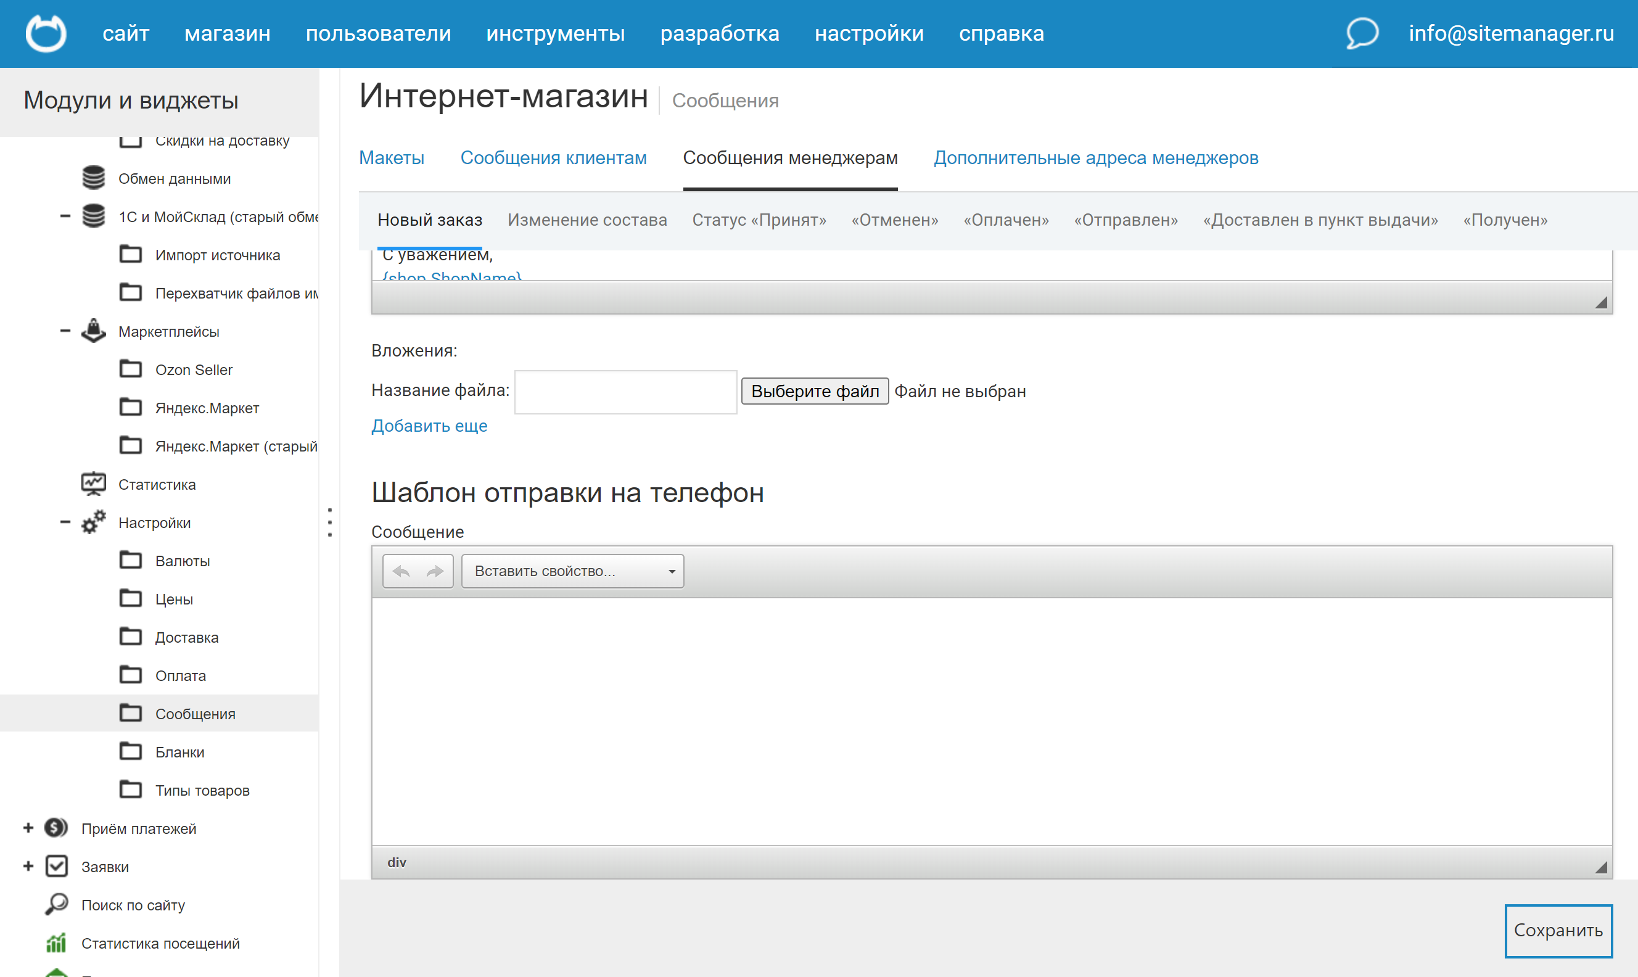This screenshot has width=1638, height=977.
Task: Click the Добавить еще link
Action: [x=429, y=426]
